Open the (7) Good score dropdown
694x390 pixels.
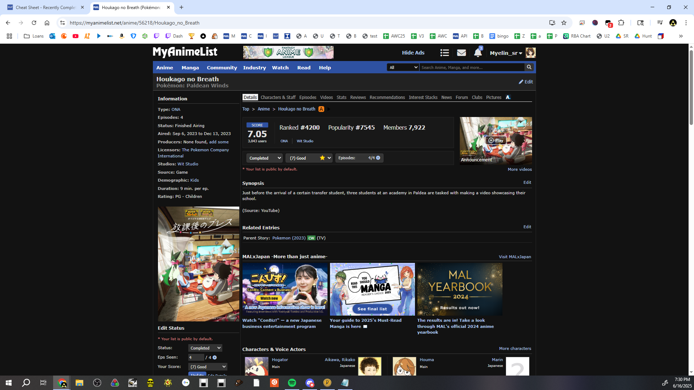pos(309,158)
